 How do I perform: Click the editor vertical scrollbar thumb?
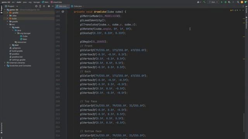(x=244, y=123)
